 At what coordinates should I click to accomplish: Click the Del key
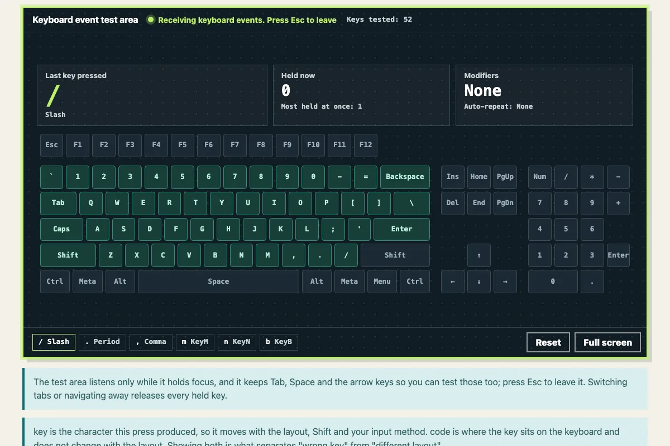(453, 203)
